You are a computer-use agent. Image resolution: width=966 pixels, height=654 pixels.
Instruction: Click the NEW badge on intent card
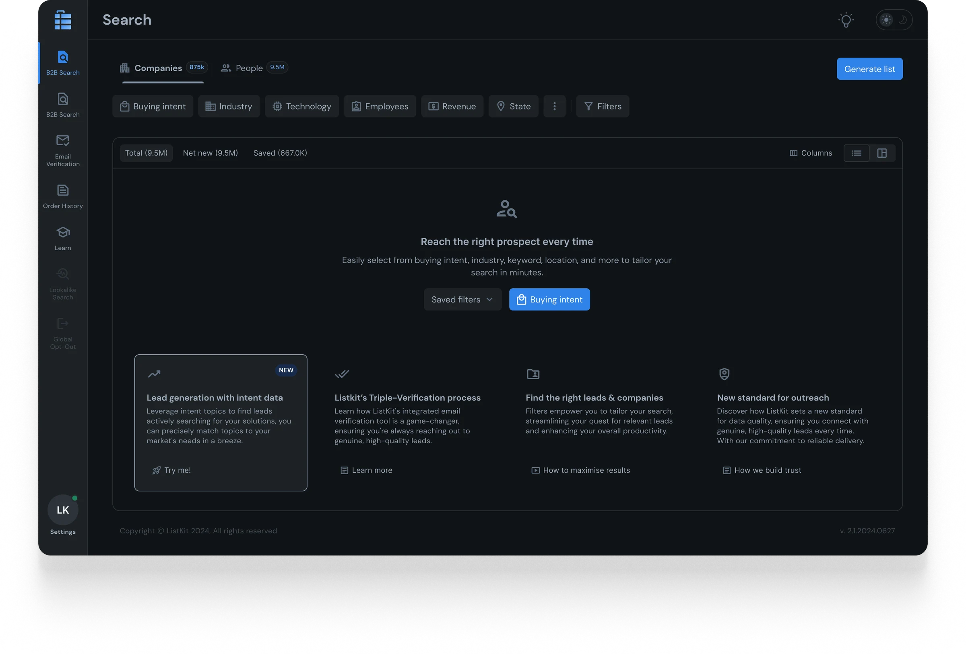point(286,370)
